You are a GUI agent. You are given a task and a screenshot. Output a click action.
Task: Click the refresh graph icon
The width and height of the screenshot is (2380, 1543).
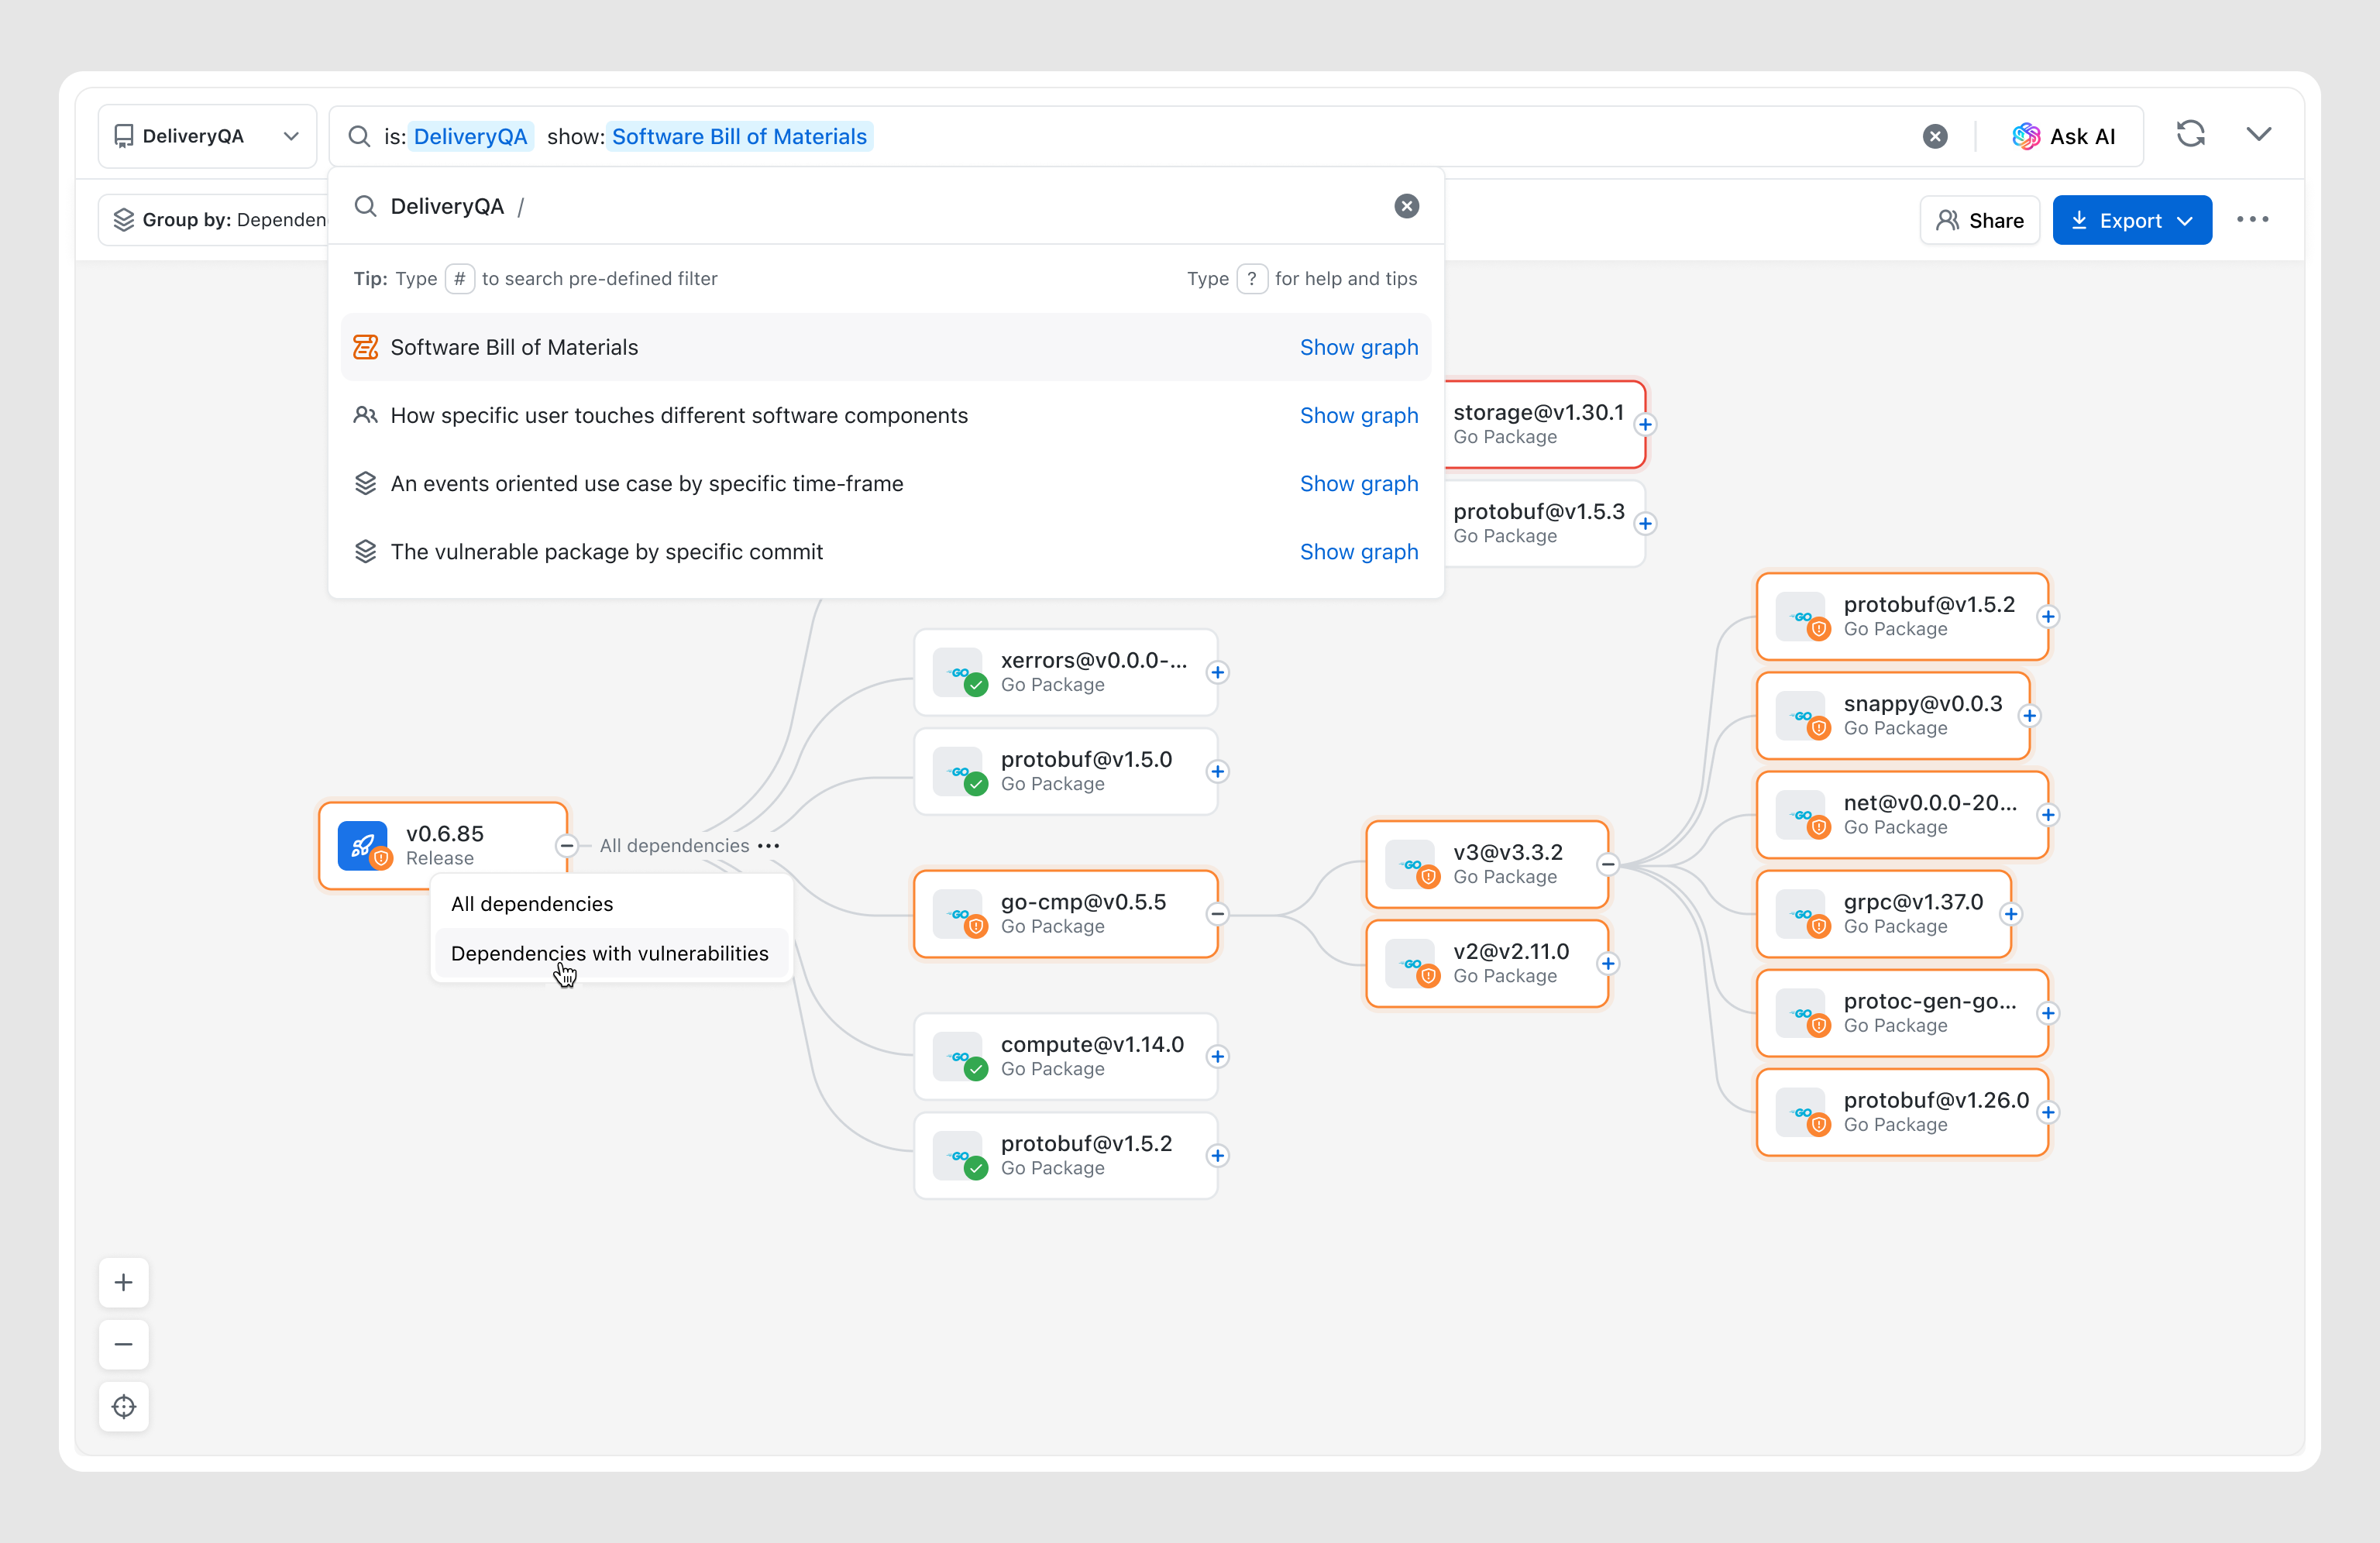(x=2190, y=135)
